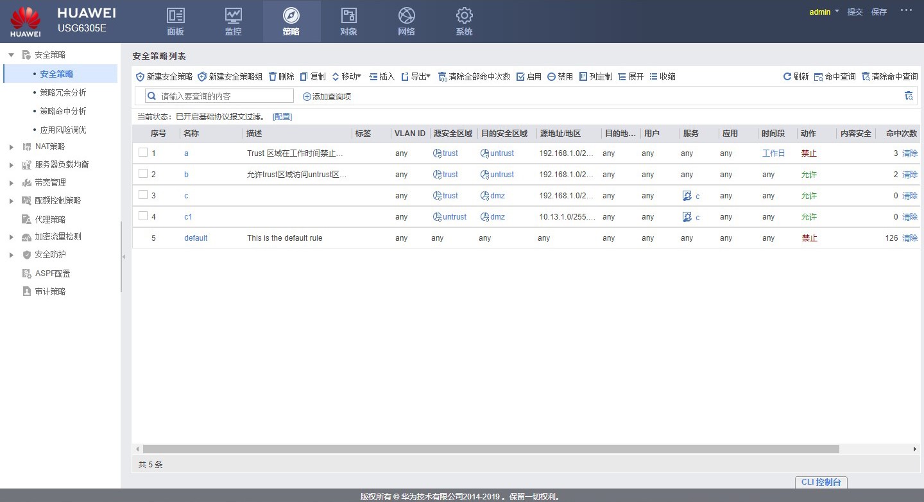
Task: Click the New Security Policy (新建安全策略) icon
Action: point(141,76)
